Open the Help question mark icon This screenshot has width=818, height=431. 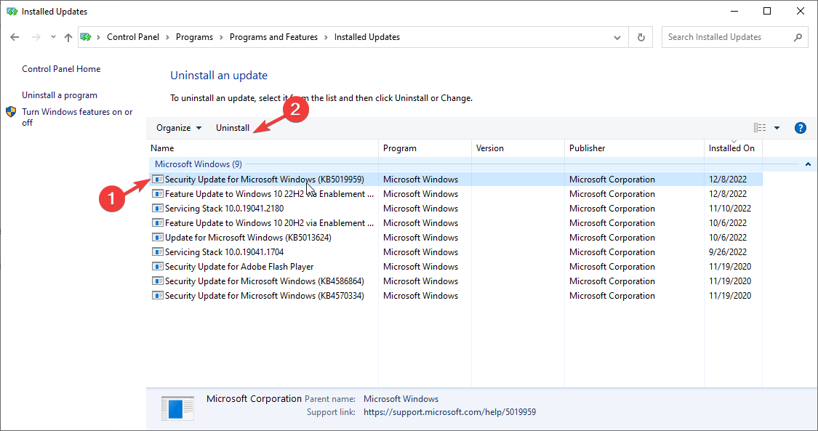click(800, 127)
